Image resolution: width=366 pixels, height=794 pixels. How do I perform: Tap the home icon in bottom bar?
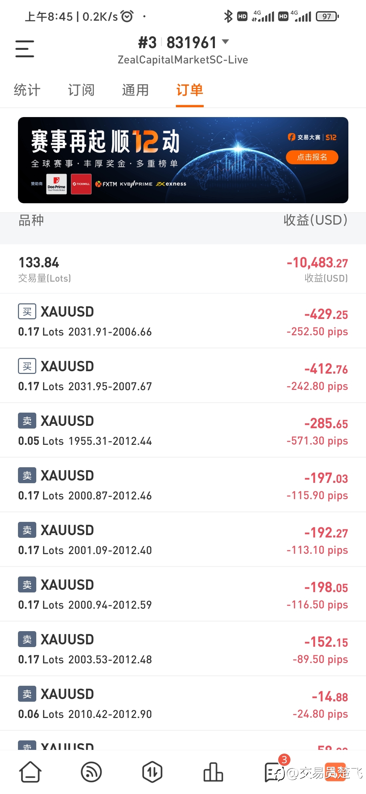30,772
